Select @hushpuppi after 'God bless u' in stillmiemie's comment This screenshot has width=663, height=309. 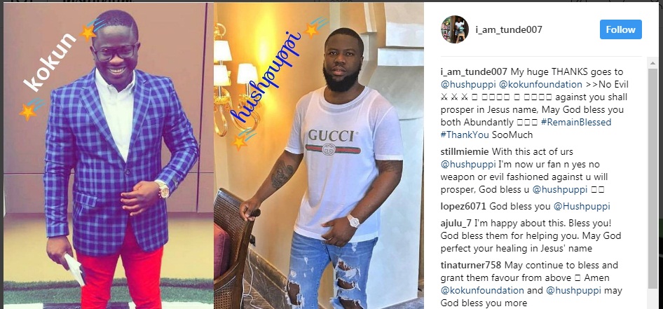coord(560,190)
